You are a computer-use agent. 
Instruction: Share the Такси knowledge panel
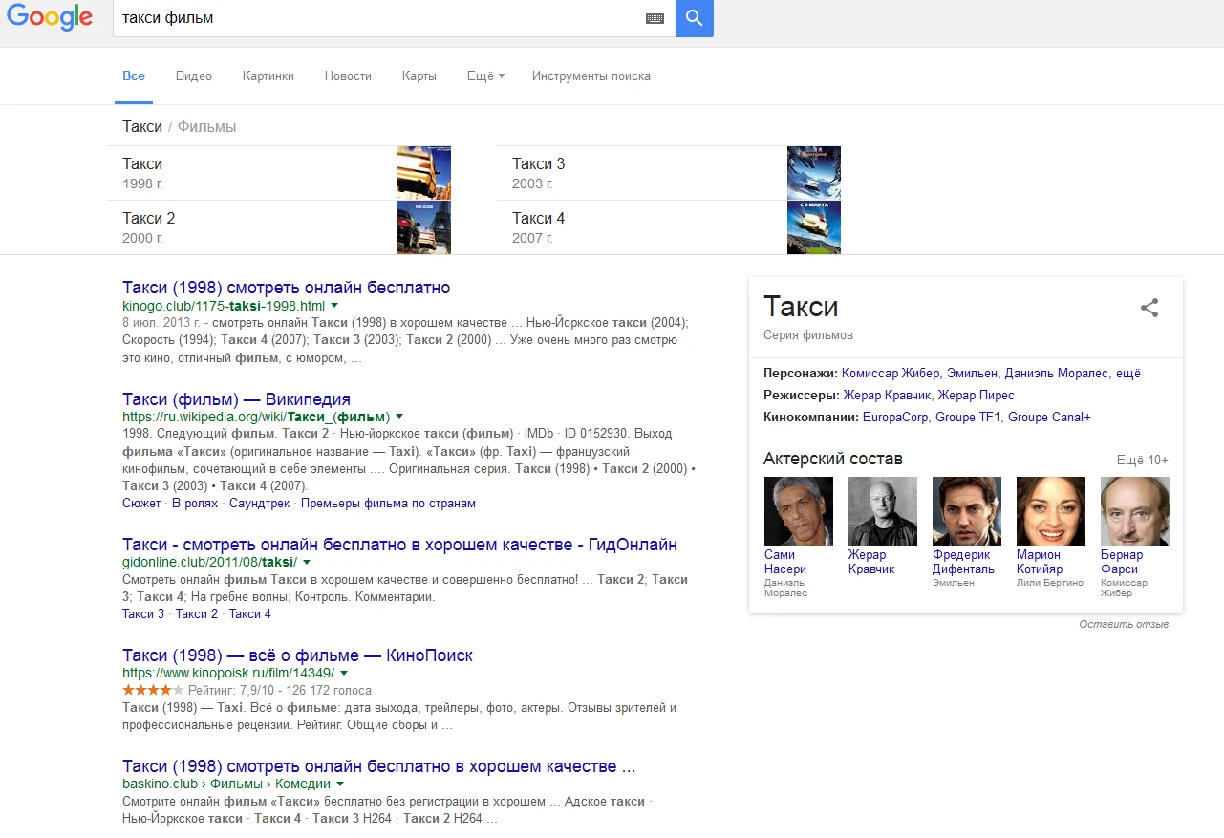coord(1149,308)
